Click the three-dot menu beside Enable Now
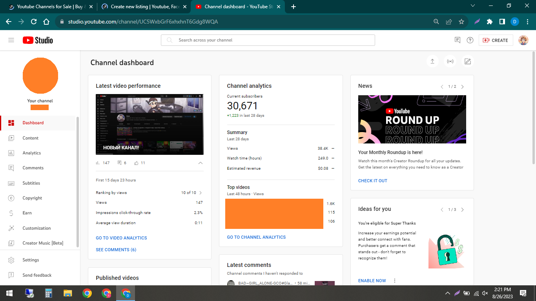536x301 pixels. [395, 281]
